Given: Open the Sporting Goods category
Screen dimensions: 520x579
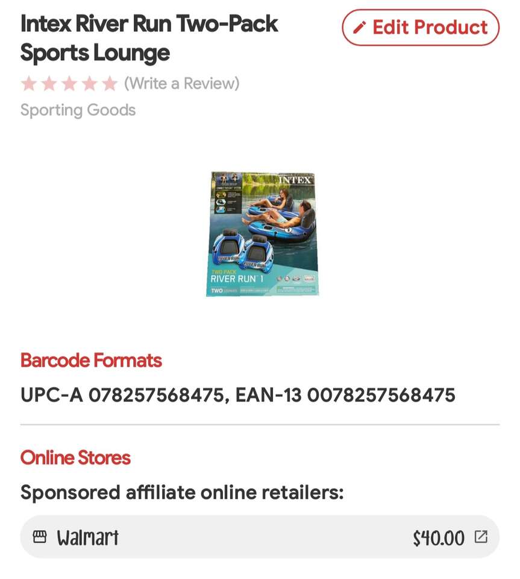Looking at the screenshot, I should pos(78,110).
